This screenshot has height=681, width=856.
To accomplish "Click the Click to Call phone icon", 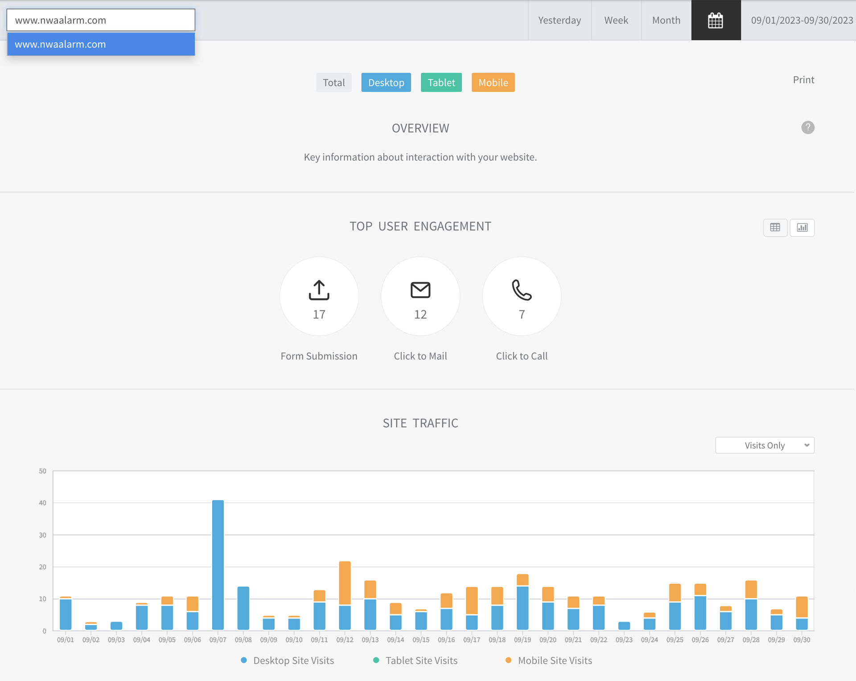I will pos(522,290).
